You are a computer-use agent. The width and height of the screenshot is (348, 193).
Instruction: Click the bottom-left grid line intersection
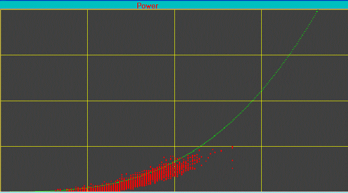click(87, 146)
